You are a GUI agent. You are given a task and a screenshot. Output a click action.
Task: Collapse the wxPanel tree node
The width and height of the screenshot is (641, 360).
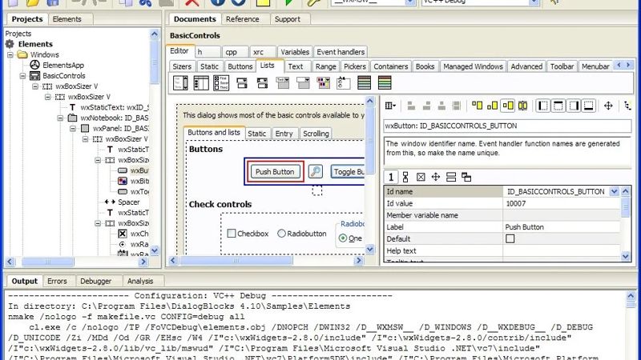coord(73,129)
